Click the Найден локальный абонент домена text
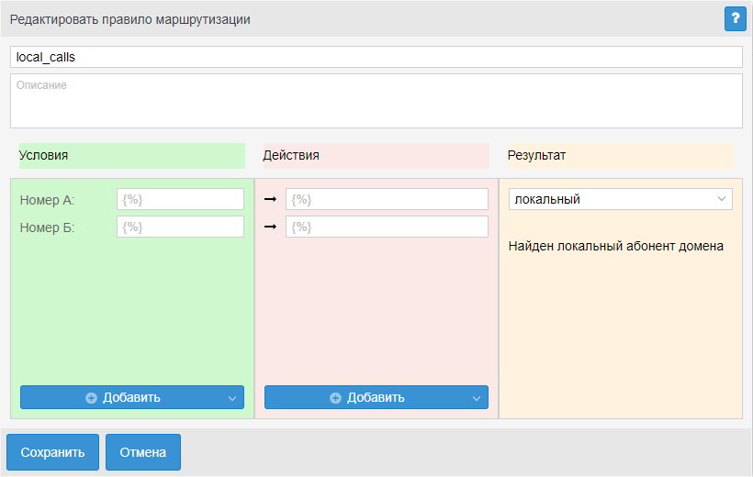753x477 pixels. [616, 246]
